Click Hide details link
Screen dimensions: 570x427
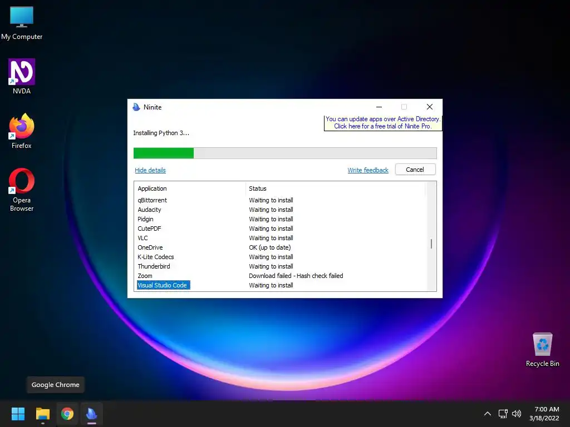click(x=150, y=170)
